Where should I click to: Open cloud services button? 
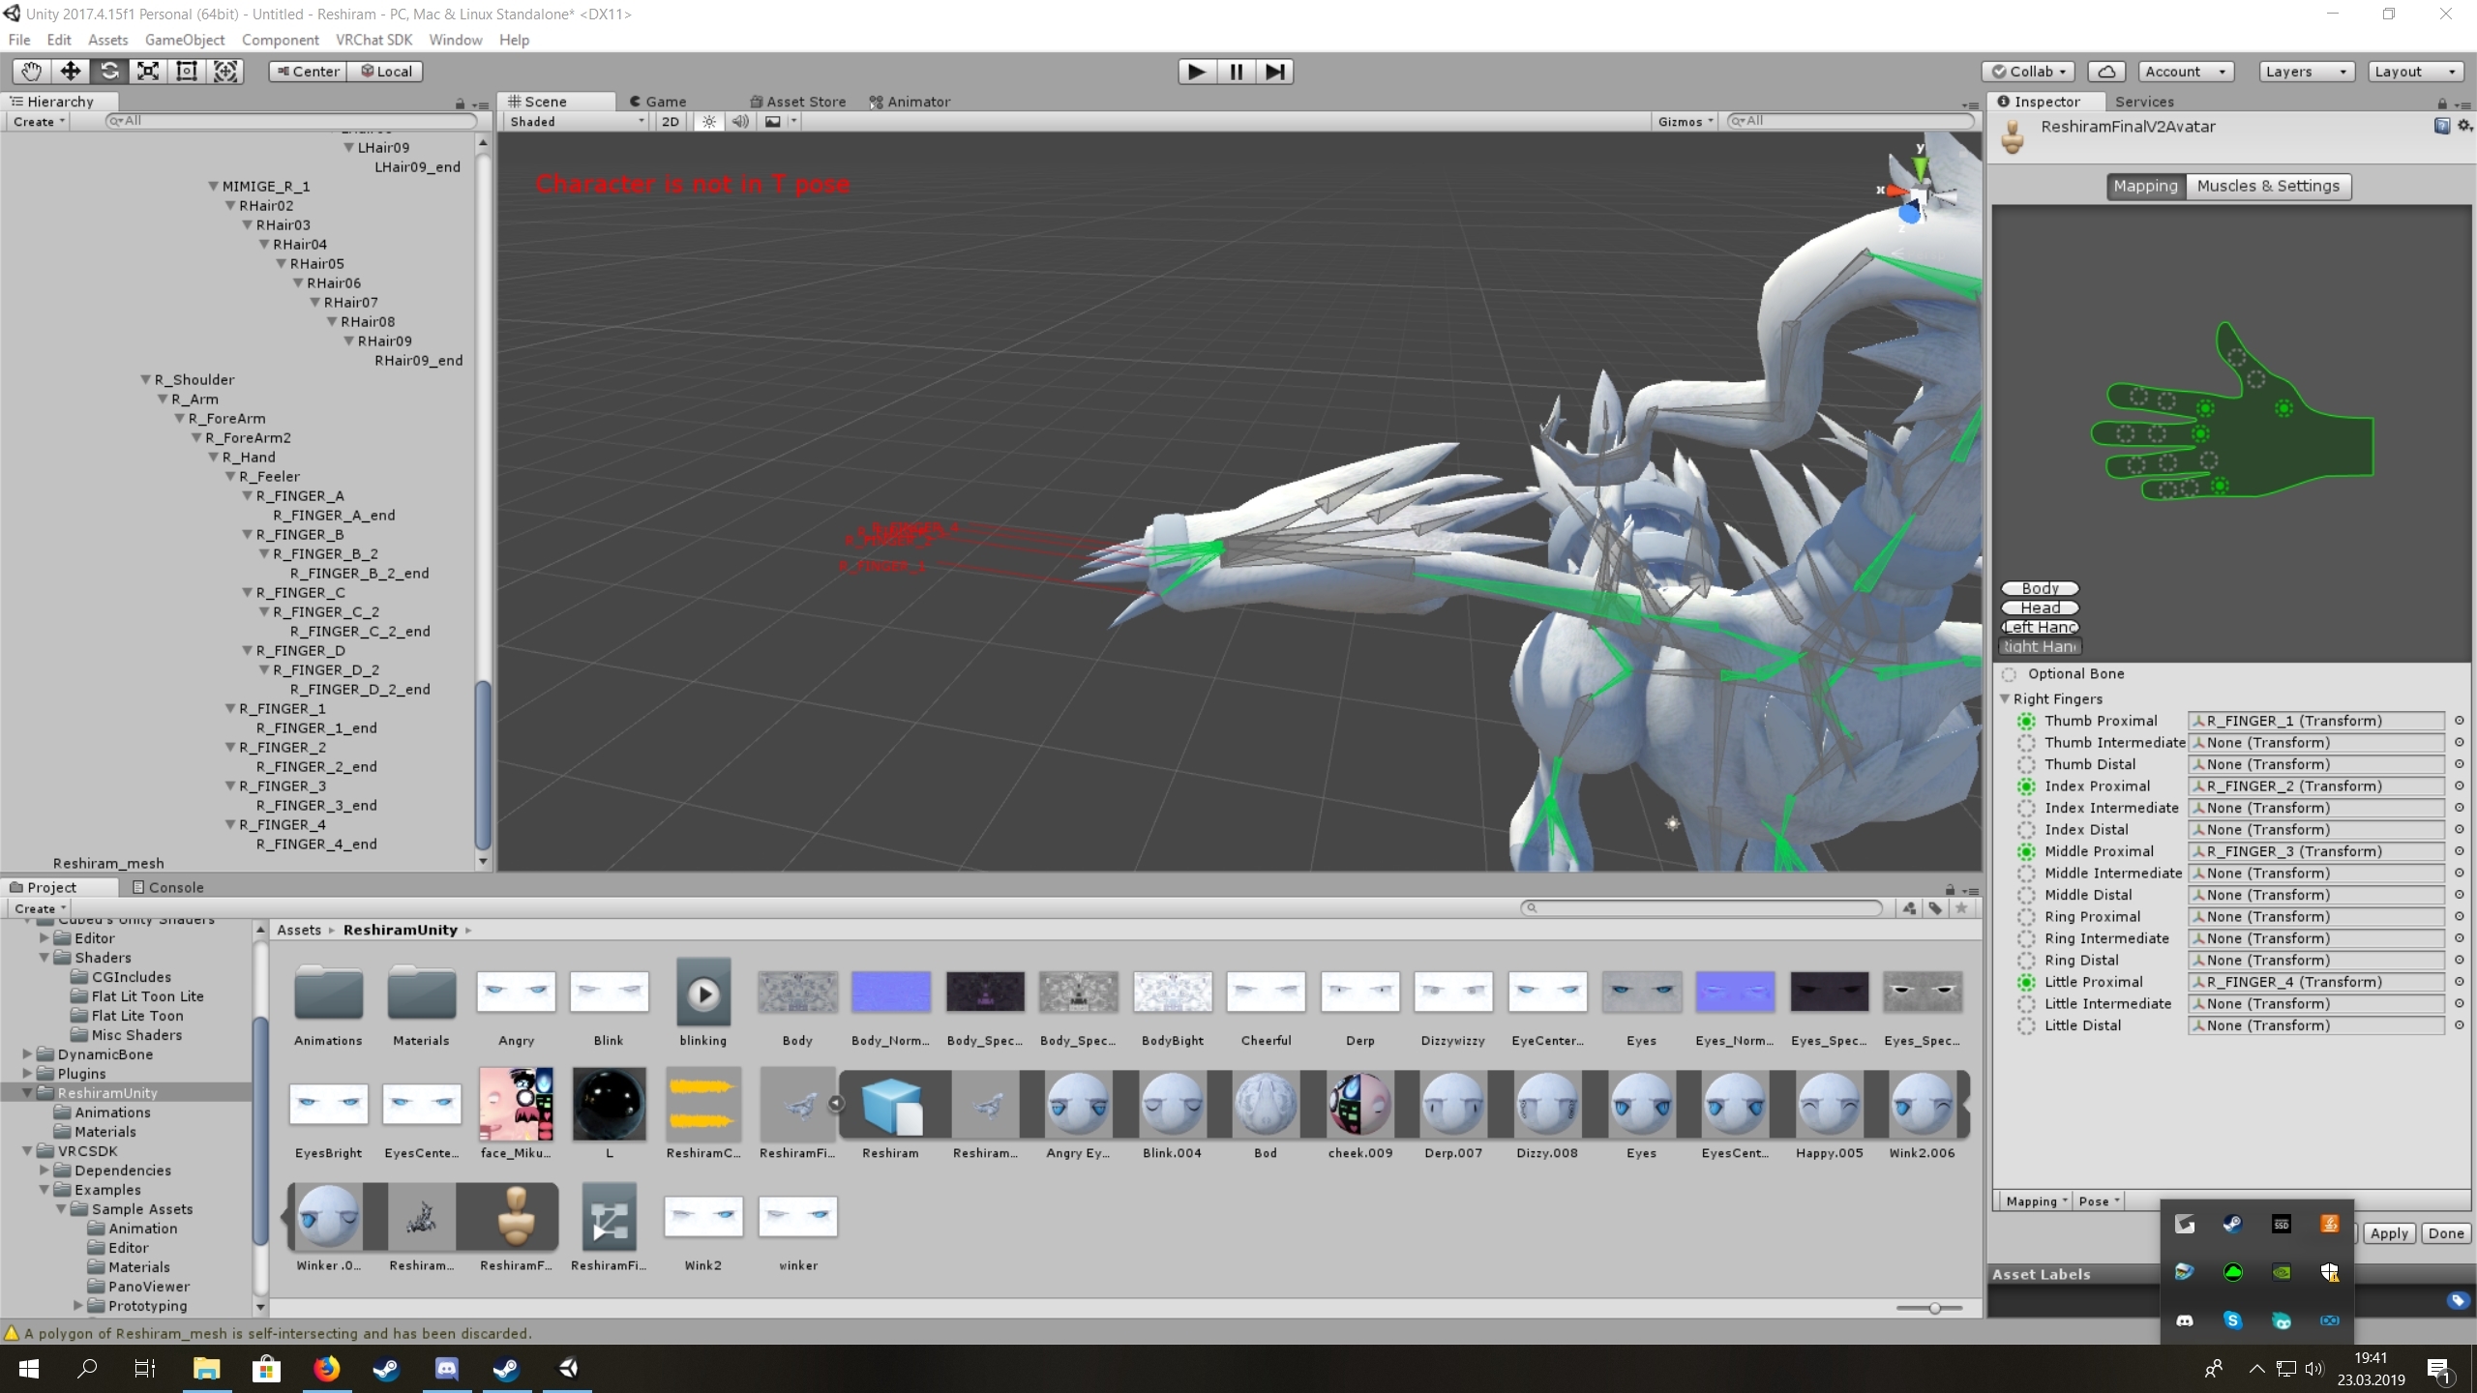point(2105,72)
